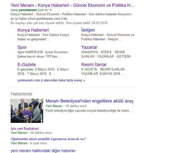Open the Resmi İlanlar sitelink
The width and height of the screenshot is (181, 153).
(94, 64)
